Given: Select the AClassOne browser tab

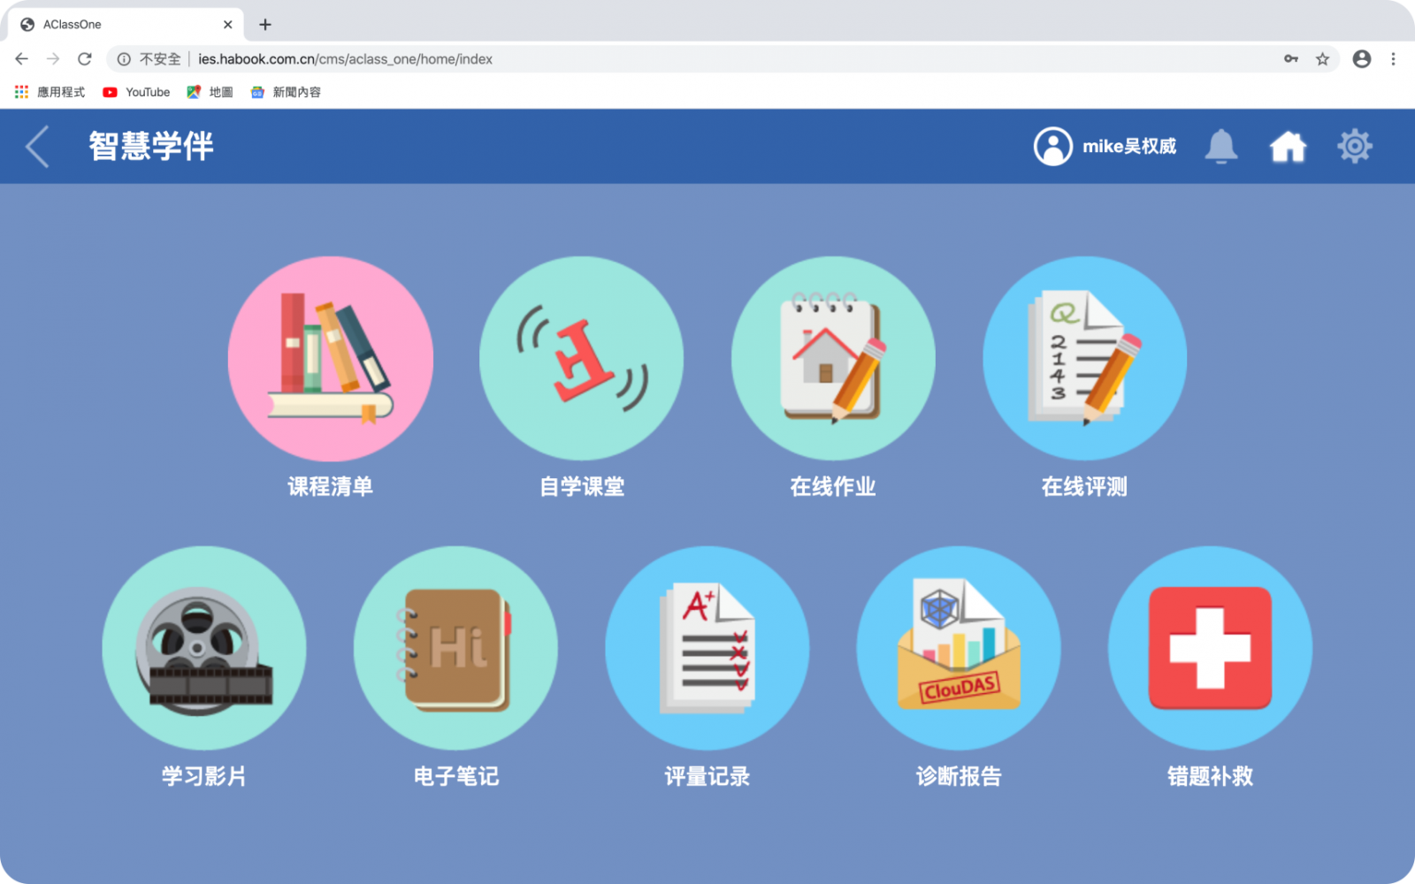Looking at the screenshot, I should coord(115,25).
